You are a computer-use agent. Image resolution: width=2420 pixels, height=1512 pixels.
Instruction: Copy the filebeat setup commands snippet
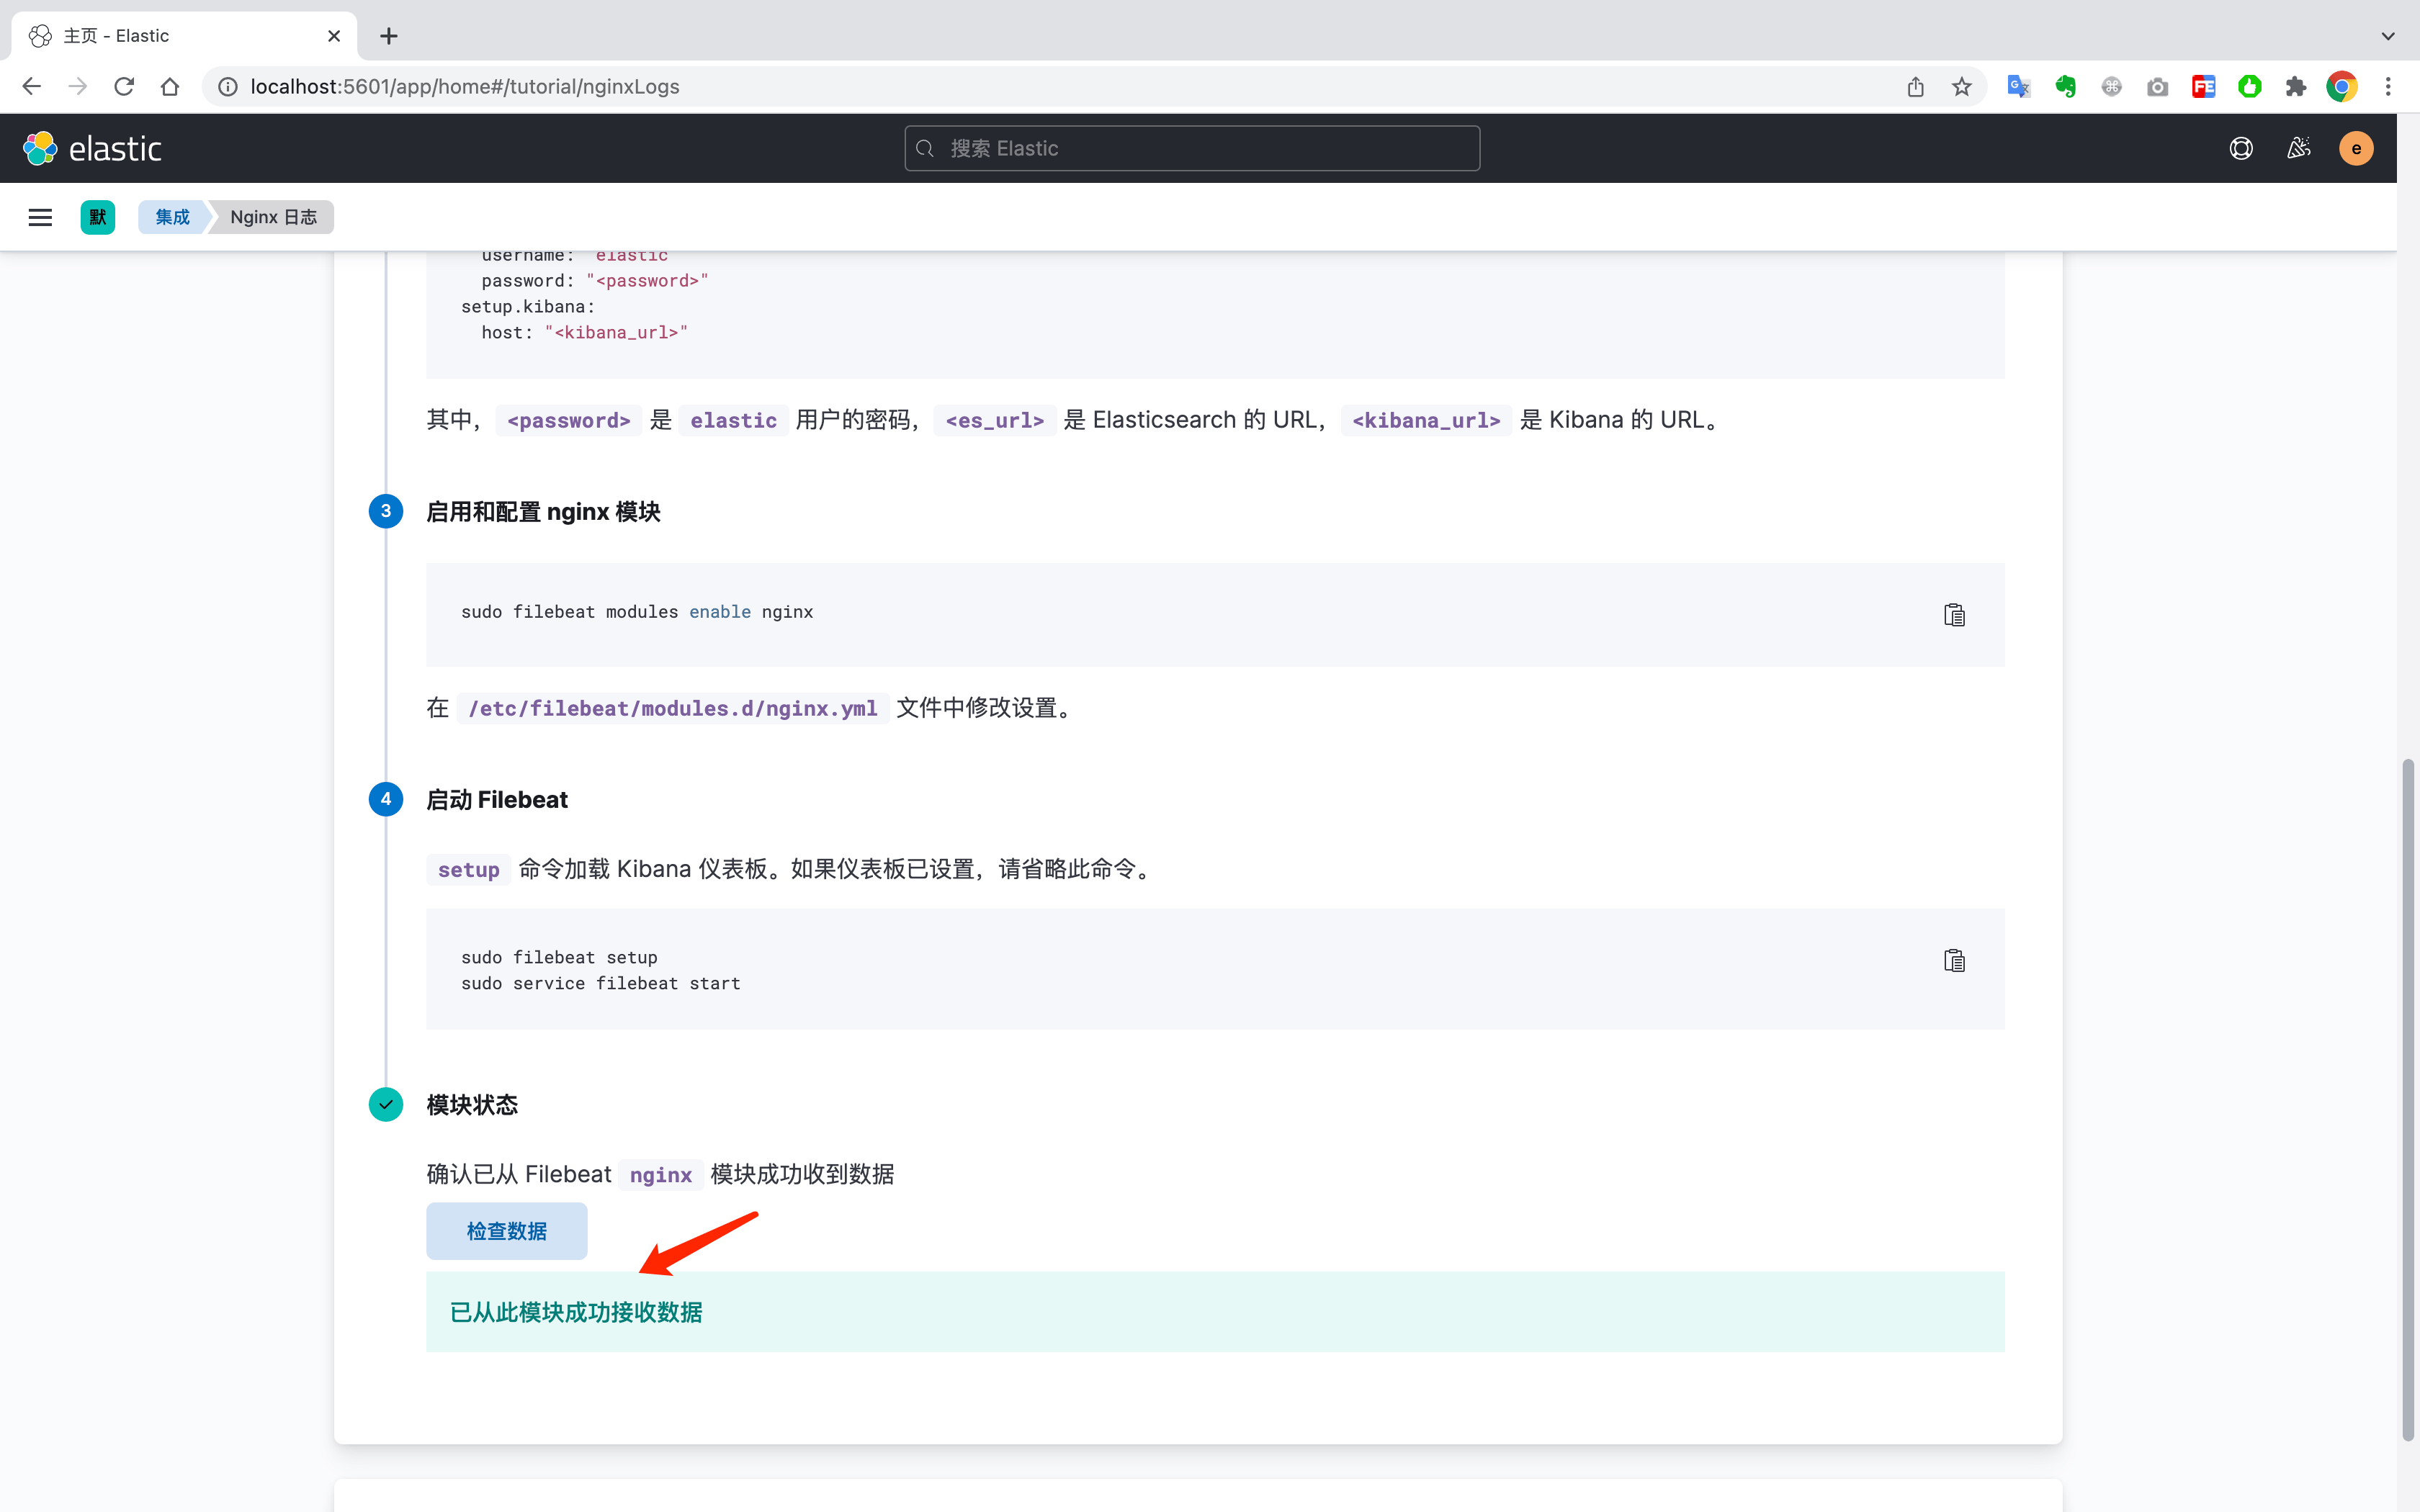[1954, 960]
